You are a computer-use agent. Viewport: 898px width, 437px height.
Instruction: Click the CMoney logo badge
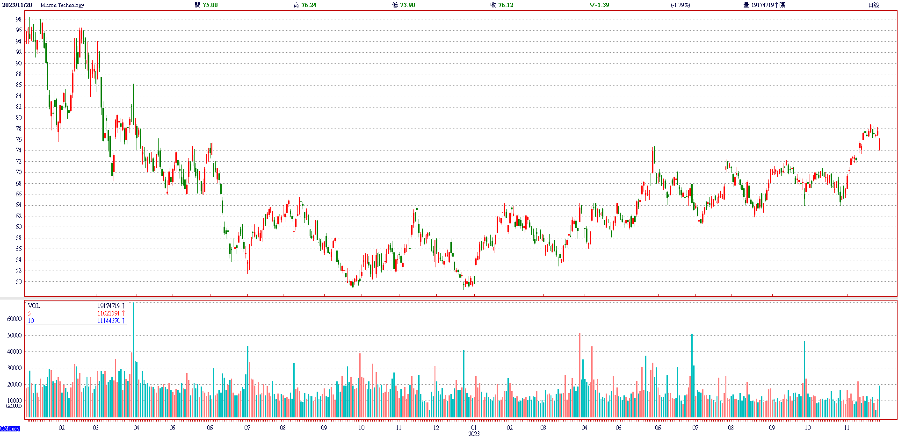(x=10, y=428)
